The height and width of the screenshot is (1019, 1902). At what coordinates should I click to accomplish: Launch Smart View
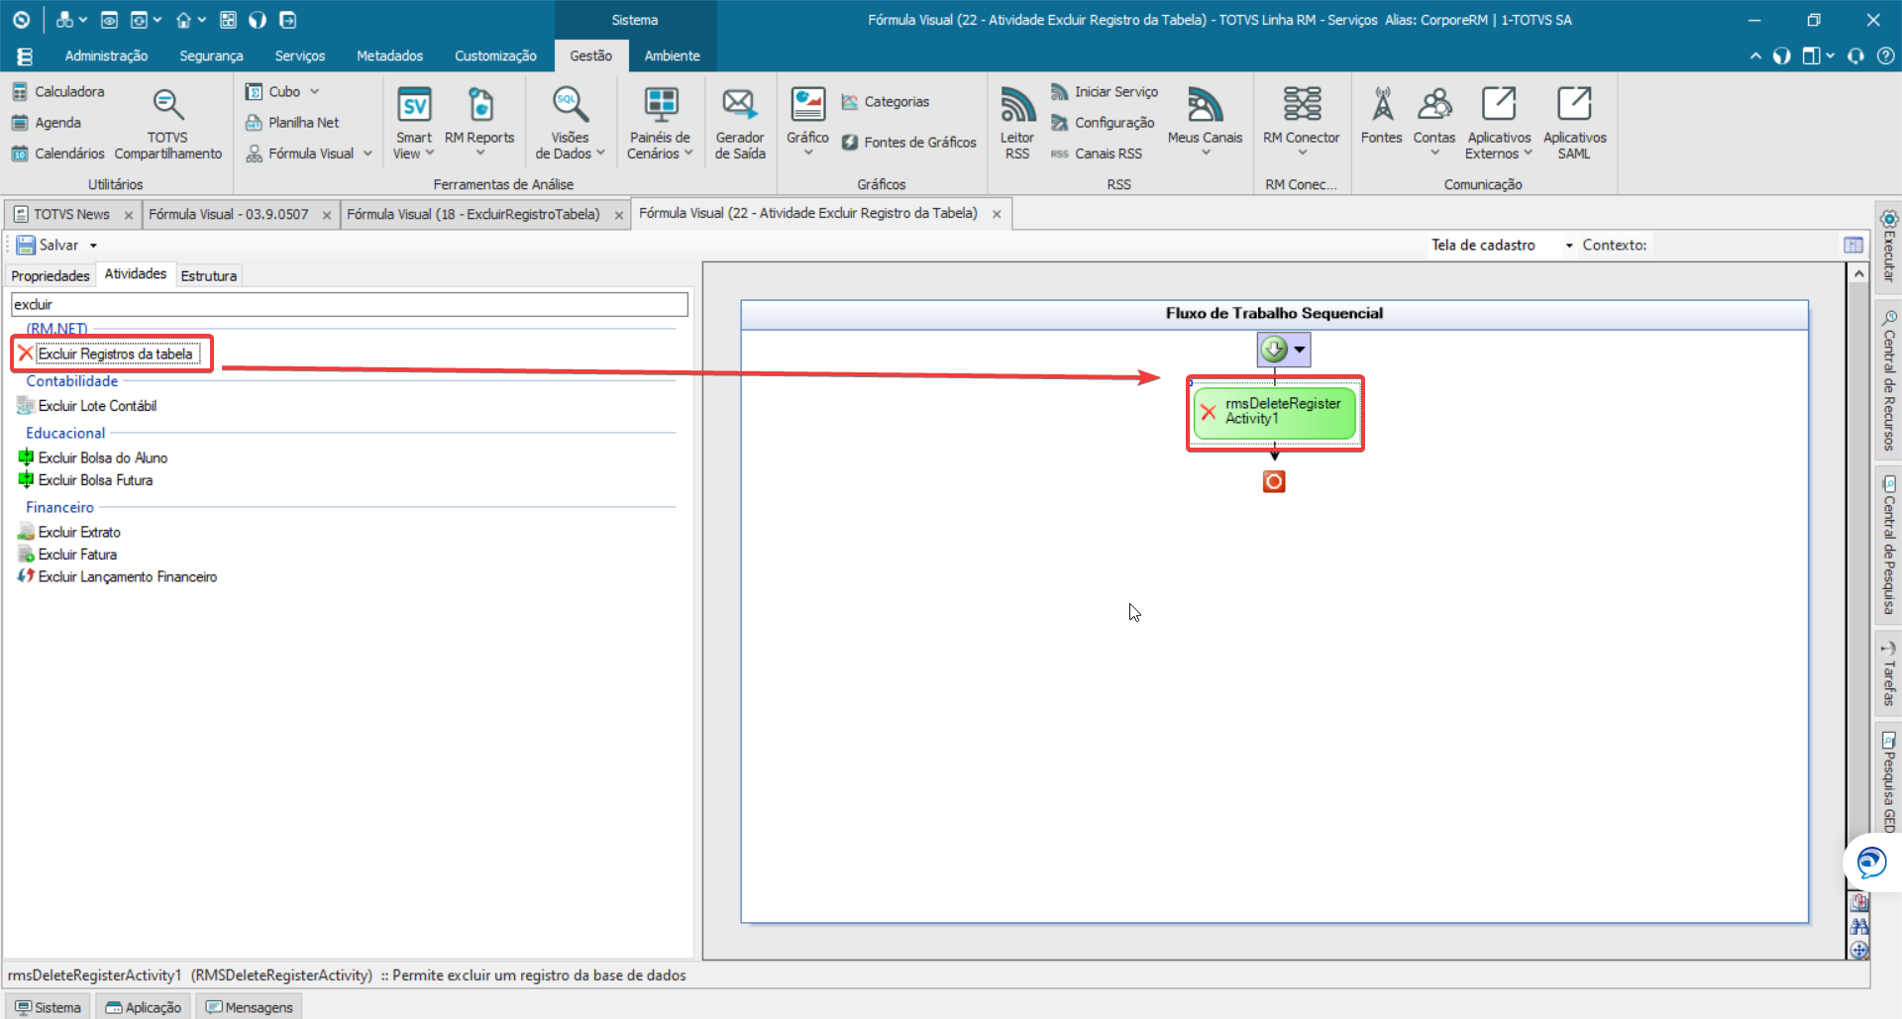pos(413,123)
